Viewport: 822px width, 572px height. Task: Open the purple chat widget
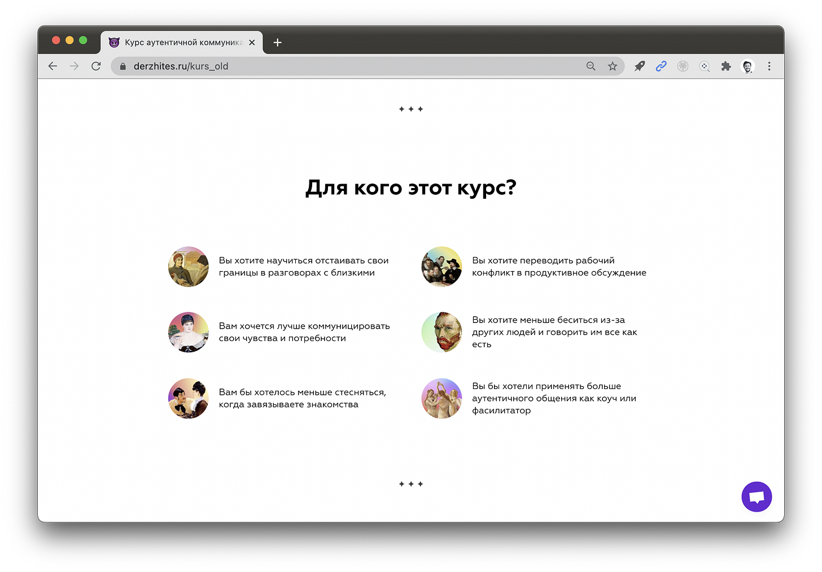(757, 497)
